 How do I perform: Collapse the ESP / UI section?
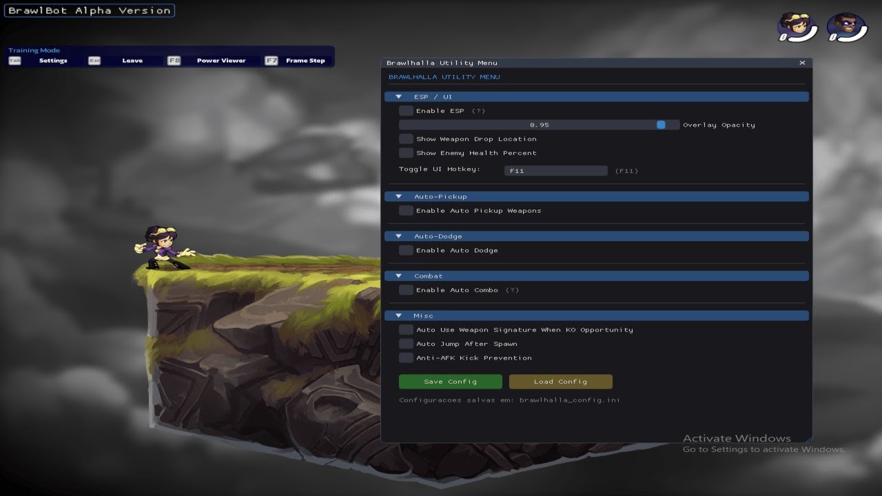pyautogui.click(x=597, y=97)
